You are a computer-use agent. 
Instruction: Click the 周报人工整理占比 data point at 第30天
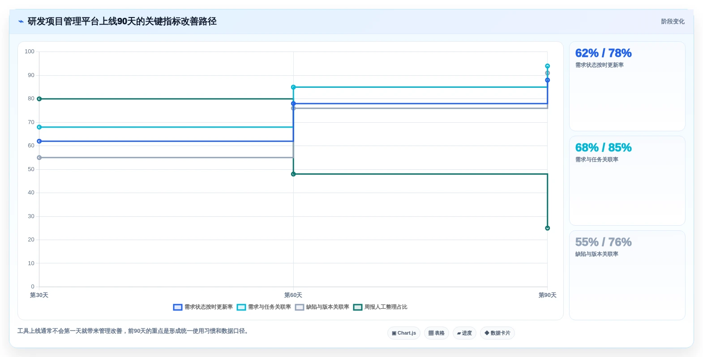point(39,99)
